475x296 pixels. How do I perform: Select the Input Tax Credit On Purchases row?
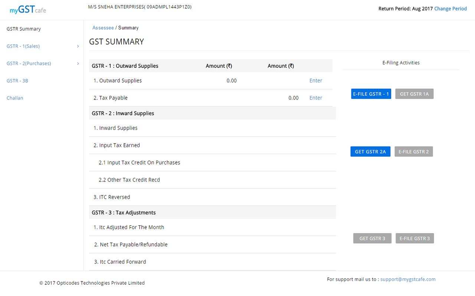click(140, 162)
